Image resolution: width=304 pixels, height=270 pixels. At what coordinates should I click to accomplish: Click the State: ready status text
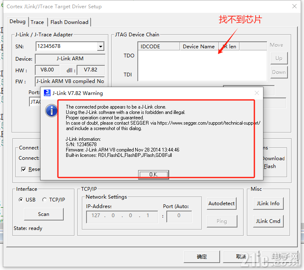[28, 228]
